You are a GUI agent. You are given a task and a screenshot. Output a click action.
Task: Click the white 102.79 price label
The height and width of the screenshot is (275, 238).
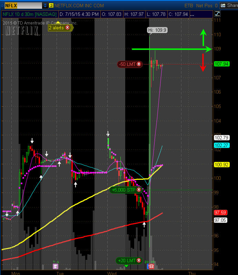pyautogui.click(x=221, y=138)
